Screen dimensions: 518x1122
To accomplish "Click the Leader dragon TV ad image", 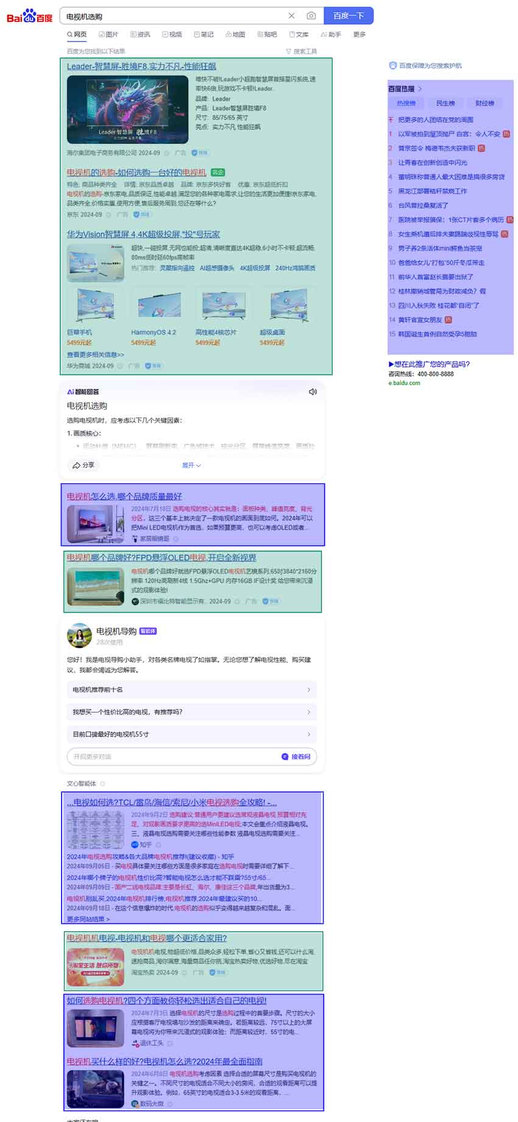I will click(127, 110).
